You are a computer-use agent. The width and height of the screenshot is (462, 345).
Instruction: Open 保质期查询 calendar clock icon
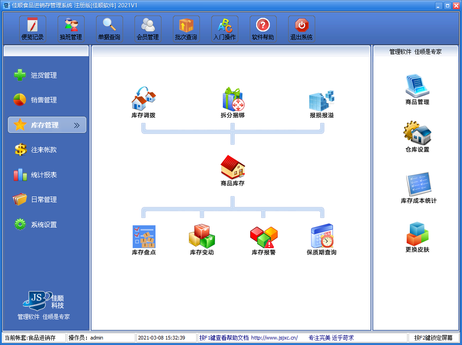322,239
